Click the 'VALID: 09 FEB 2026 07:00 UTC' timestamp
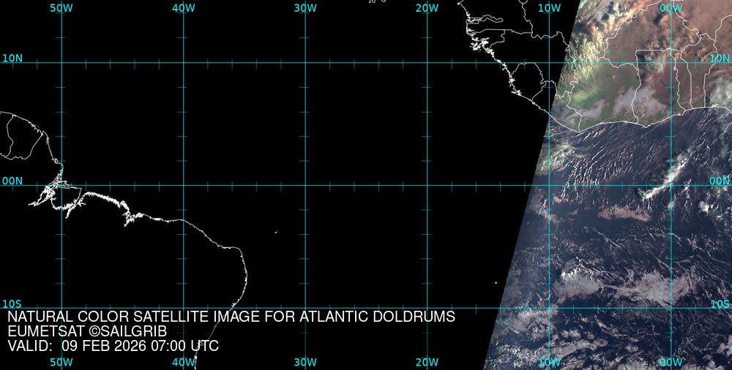The height and width of the screenshot is (370, 732). tap(113, 346)
